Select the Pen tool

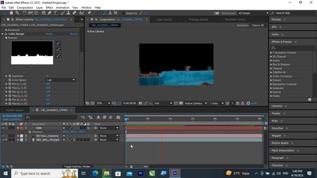click(50, 13)
